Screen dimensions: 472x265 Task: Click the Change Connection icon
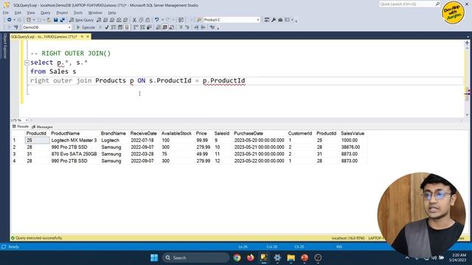tap(16, 27)
